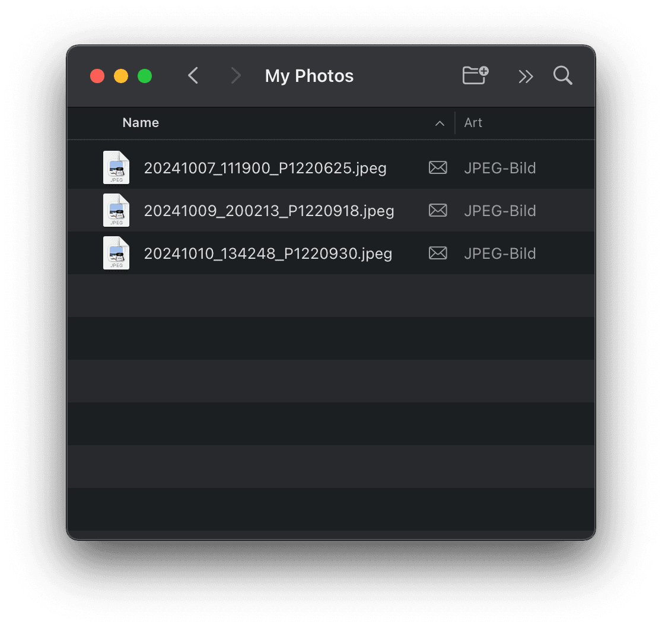Open search with the magnifying glass icon
Image resolution: width=662 pixels, height=628 pixels.
point(563,75)
